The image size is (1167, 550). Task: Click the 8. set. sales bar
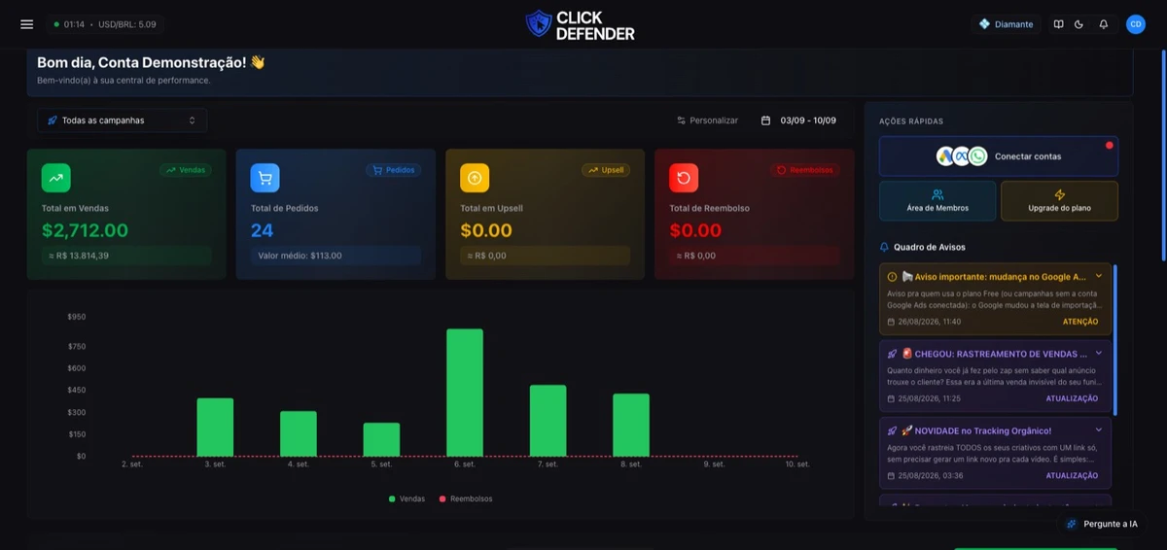[x=631, y=425]
